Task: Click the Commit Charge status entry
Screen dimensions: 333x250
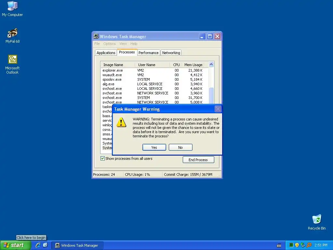Action: pyautogui.click(x=188, y=174)
